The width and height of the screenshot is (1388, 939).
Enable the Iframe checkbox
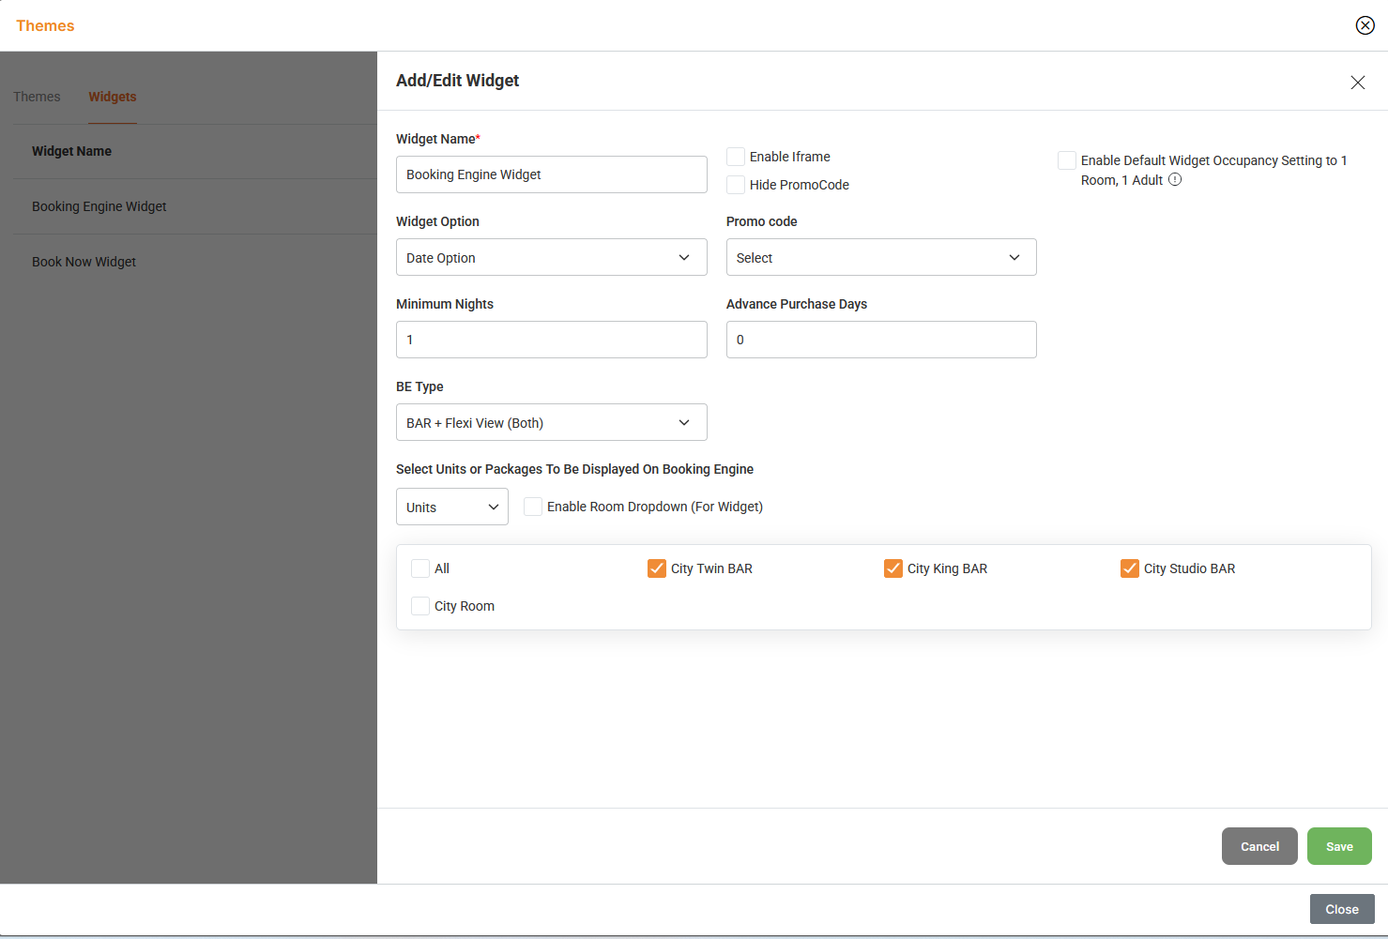736,157
